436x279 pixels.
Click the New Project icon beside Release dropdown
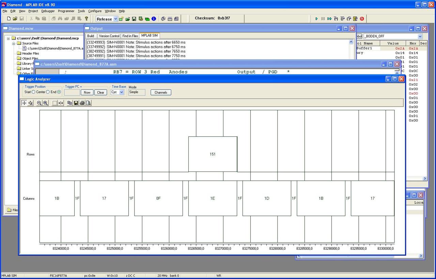click(121, 19)
